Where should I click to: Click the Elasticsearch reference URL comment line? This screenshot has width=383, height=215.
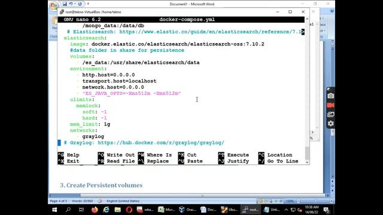point(184,32)
